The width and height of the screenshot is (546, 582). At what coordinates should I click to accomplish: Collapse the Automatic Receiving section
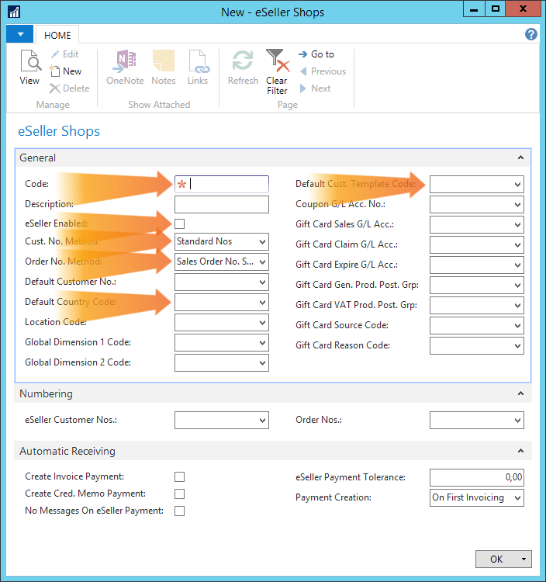[x=520, y=451]
